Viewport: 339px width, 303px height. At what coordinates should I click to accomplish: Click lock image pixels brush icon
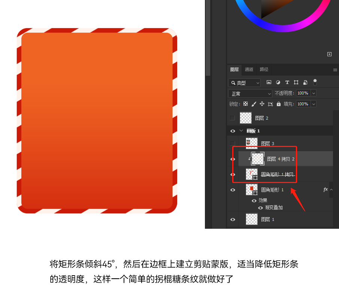pos(254,104)
